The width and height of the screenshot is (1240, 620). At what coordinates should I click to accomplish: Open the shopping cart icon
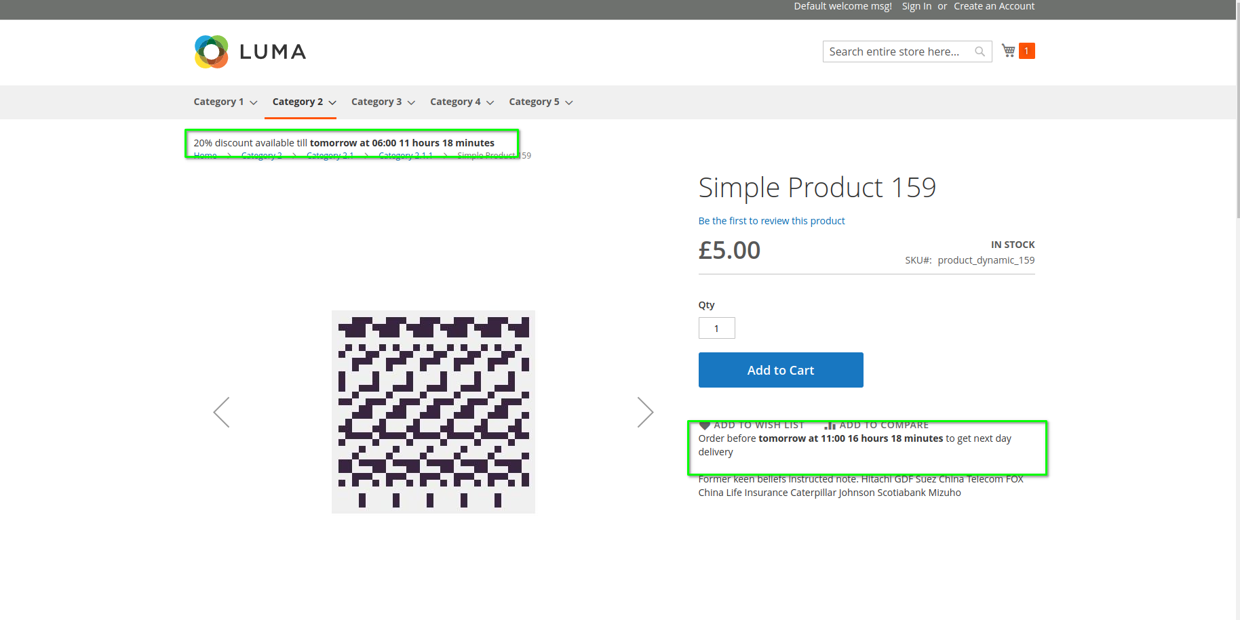[x=1009, y=51]
